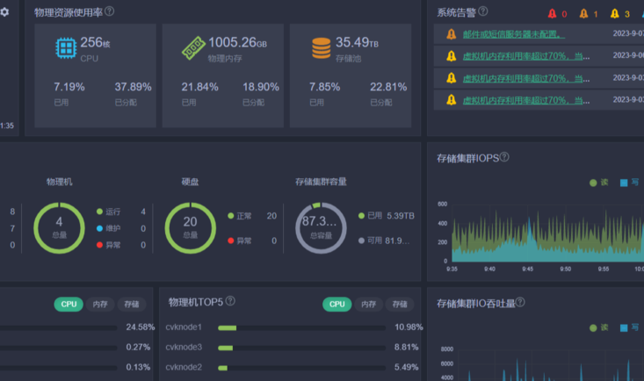Toggle the 异常 legend of the 硬盘 chart
The height and width of the screenshot is (381, 644).
click(240, 241)
